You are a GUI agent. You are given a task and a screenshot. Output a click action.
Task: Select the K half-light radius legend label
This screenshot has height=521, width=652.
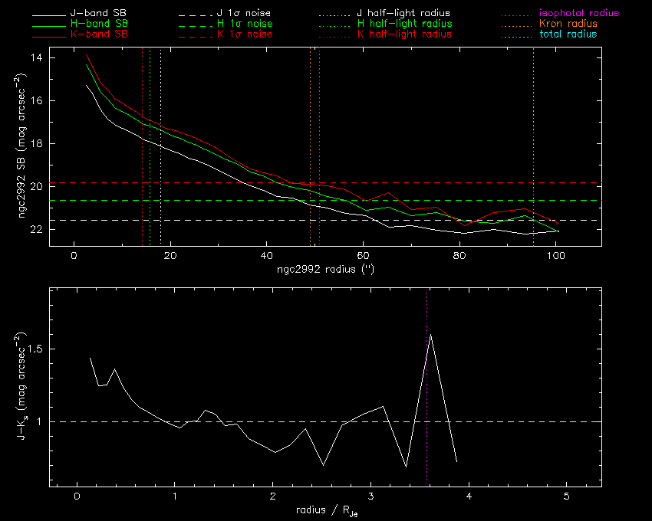click(403, 34)
